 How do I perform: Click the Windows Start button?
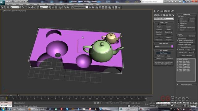click(x=3, y=109)
